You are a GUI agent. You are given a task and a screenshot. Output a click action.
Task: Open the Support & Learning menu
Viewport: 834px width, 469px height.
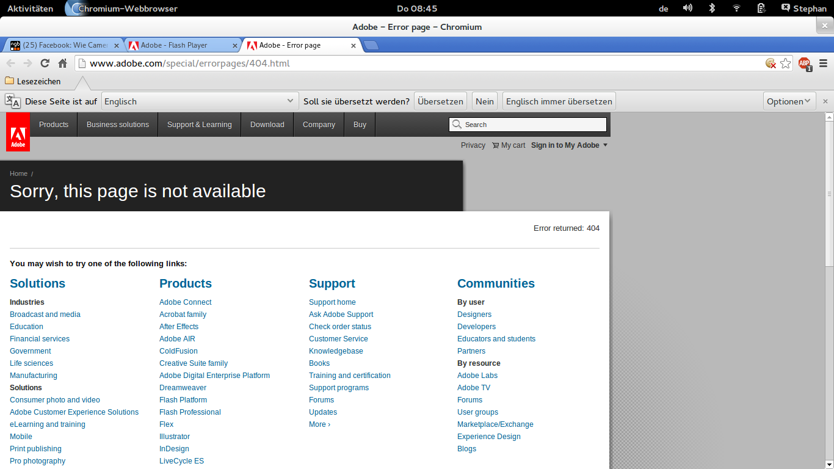pyautogui.click(x=200, y=125)
